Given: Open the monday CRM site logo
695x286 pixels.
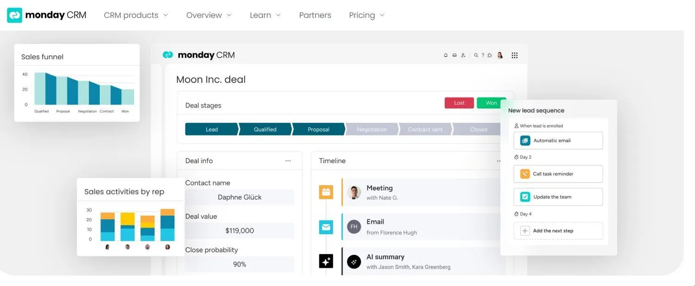Looking at the screenshot, I should point(47,15).
